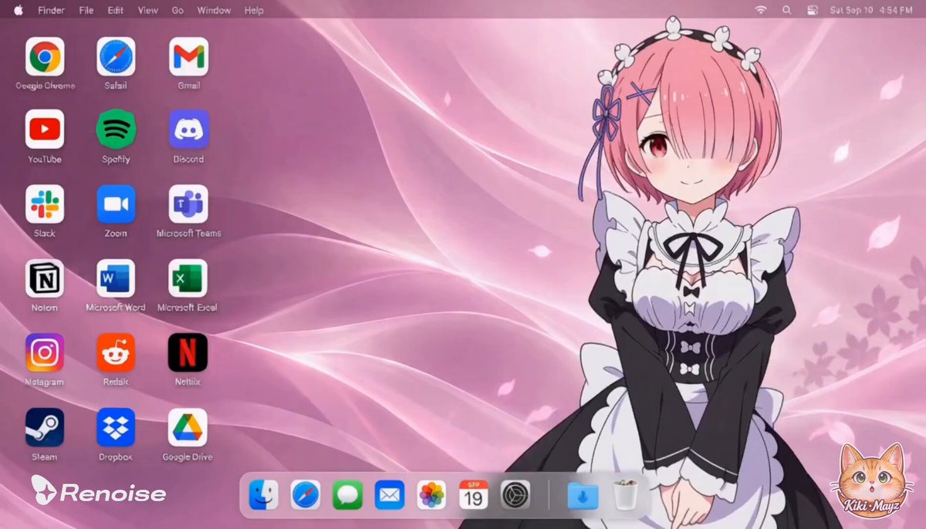
Task: Open Microsoft Excel desktop icon
Action: 188,278
